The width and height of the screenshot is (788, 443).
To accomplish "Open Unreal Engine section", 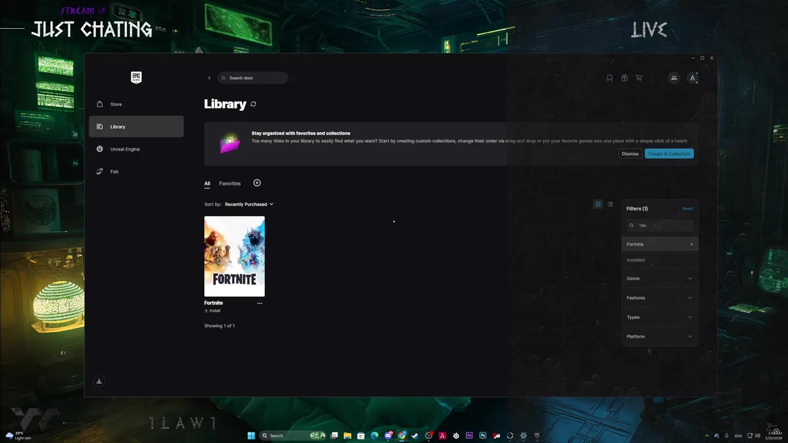I will click(136, 149).
